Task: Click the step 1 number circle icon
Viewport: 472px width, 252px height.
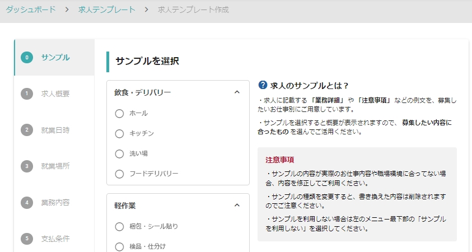Action: pyautogui.click(x=26, y=94)
